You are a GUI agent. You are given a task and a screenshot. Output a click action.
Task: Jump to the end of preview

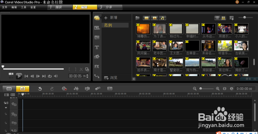tap(44, 76)
